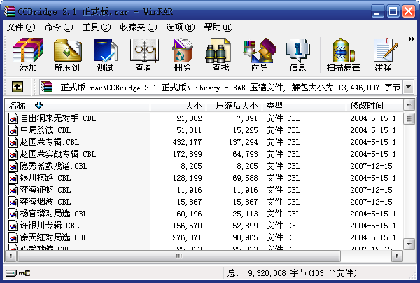Click file icon of 弈海烟波.CBL
Screen dimensions: 420x283
tap(13, 202)
